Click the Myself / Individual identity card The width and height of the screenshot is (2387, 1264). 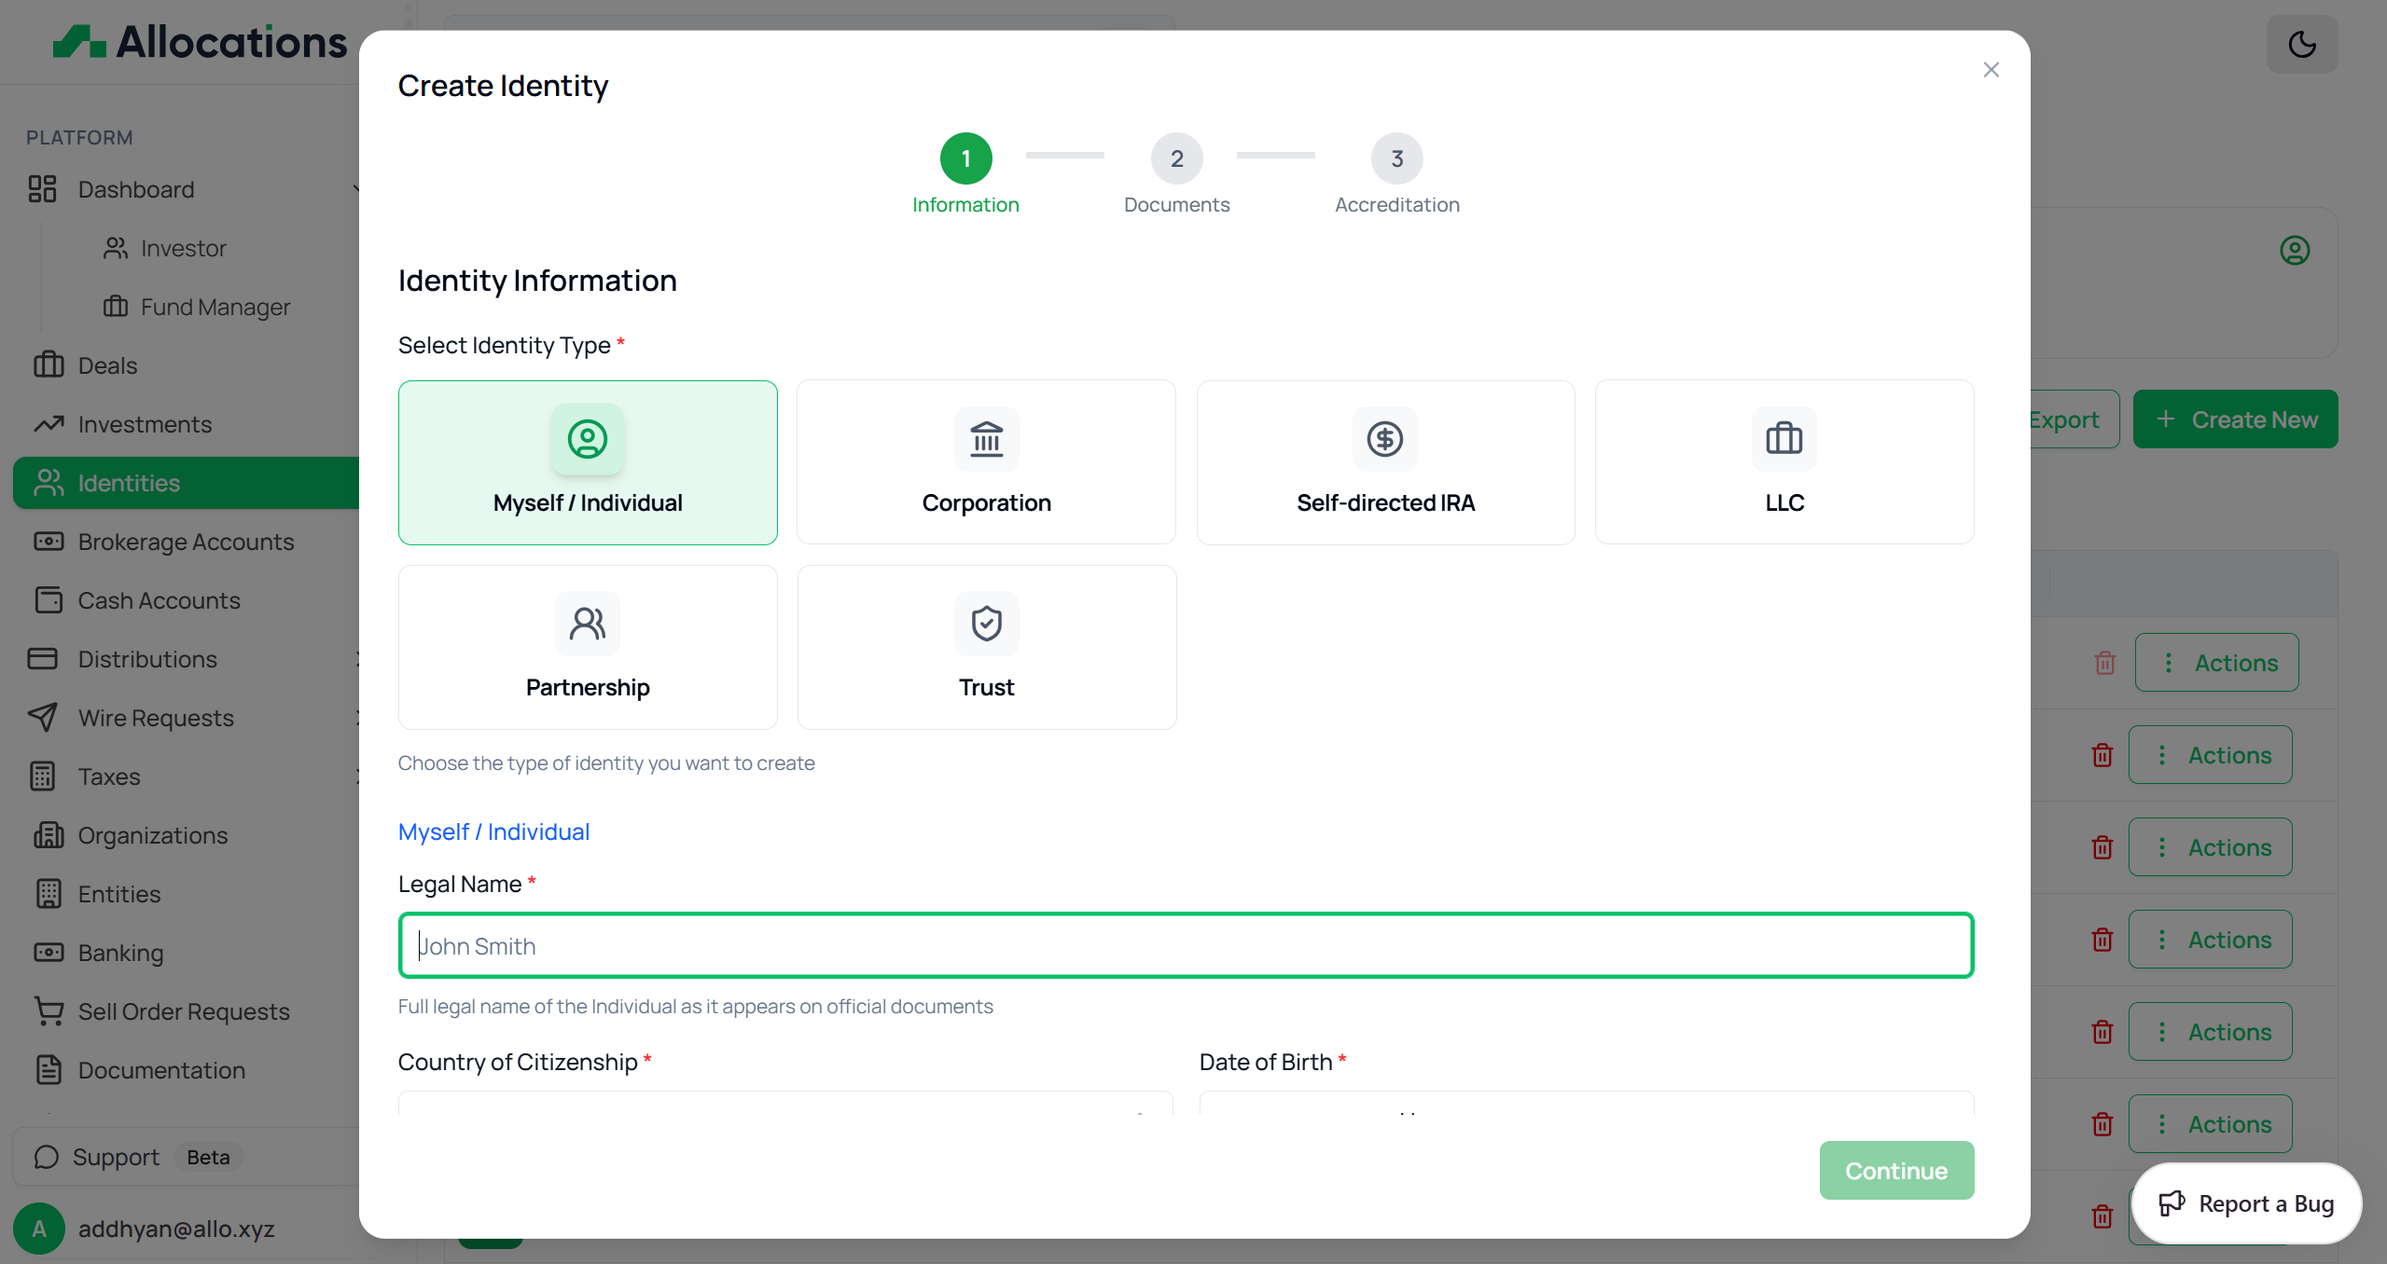(588, 462)
